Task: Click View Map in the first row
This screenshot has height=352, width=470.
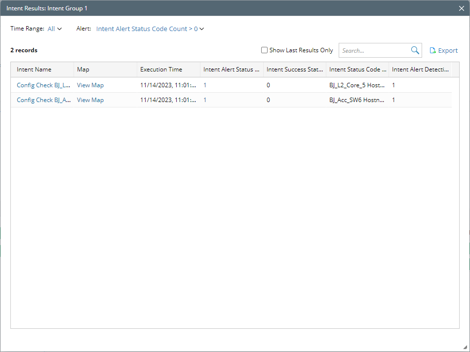Action: [x=90, y=85]
